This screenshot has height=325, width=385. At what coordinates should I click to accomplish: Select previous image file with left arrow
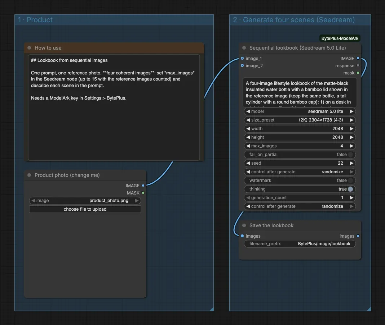(x=33, y=201)
